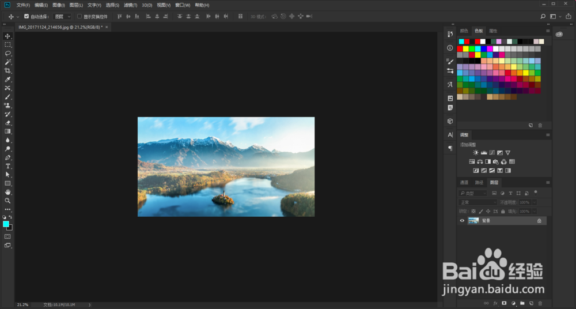Add a Curves adjustment
The height and width of the screenshot is (309, 576).
(492, 153)
